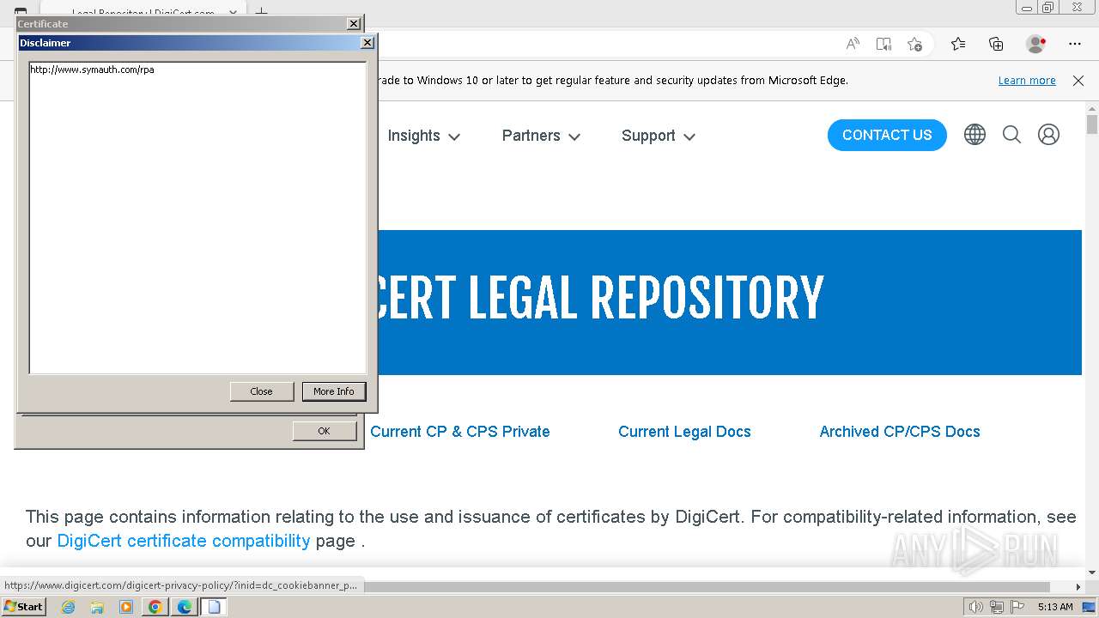Click the Read aloud icon in address bar
1099x618 pixels.
pyautogui.click(x=853, y=44)
